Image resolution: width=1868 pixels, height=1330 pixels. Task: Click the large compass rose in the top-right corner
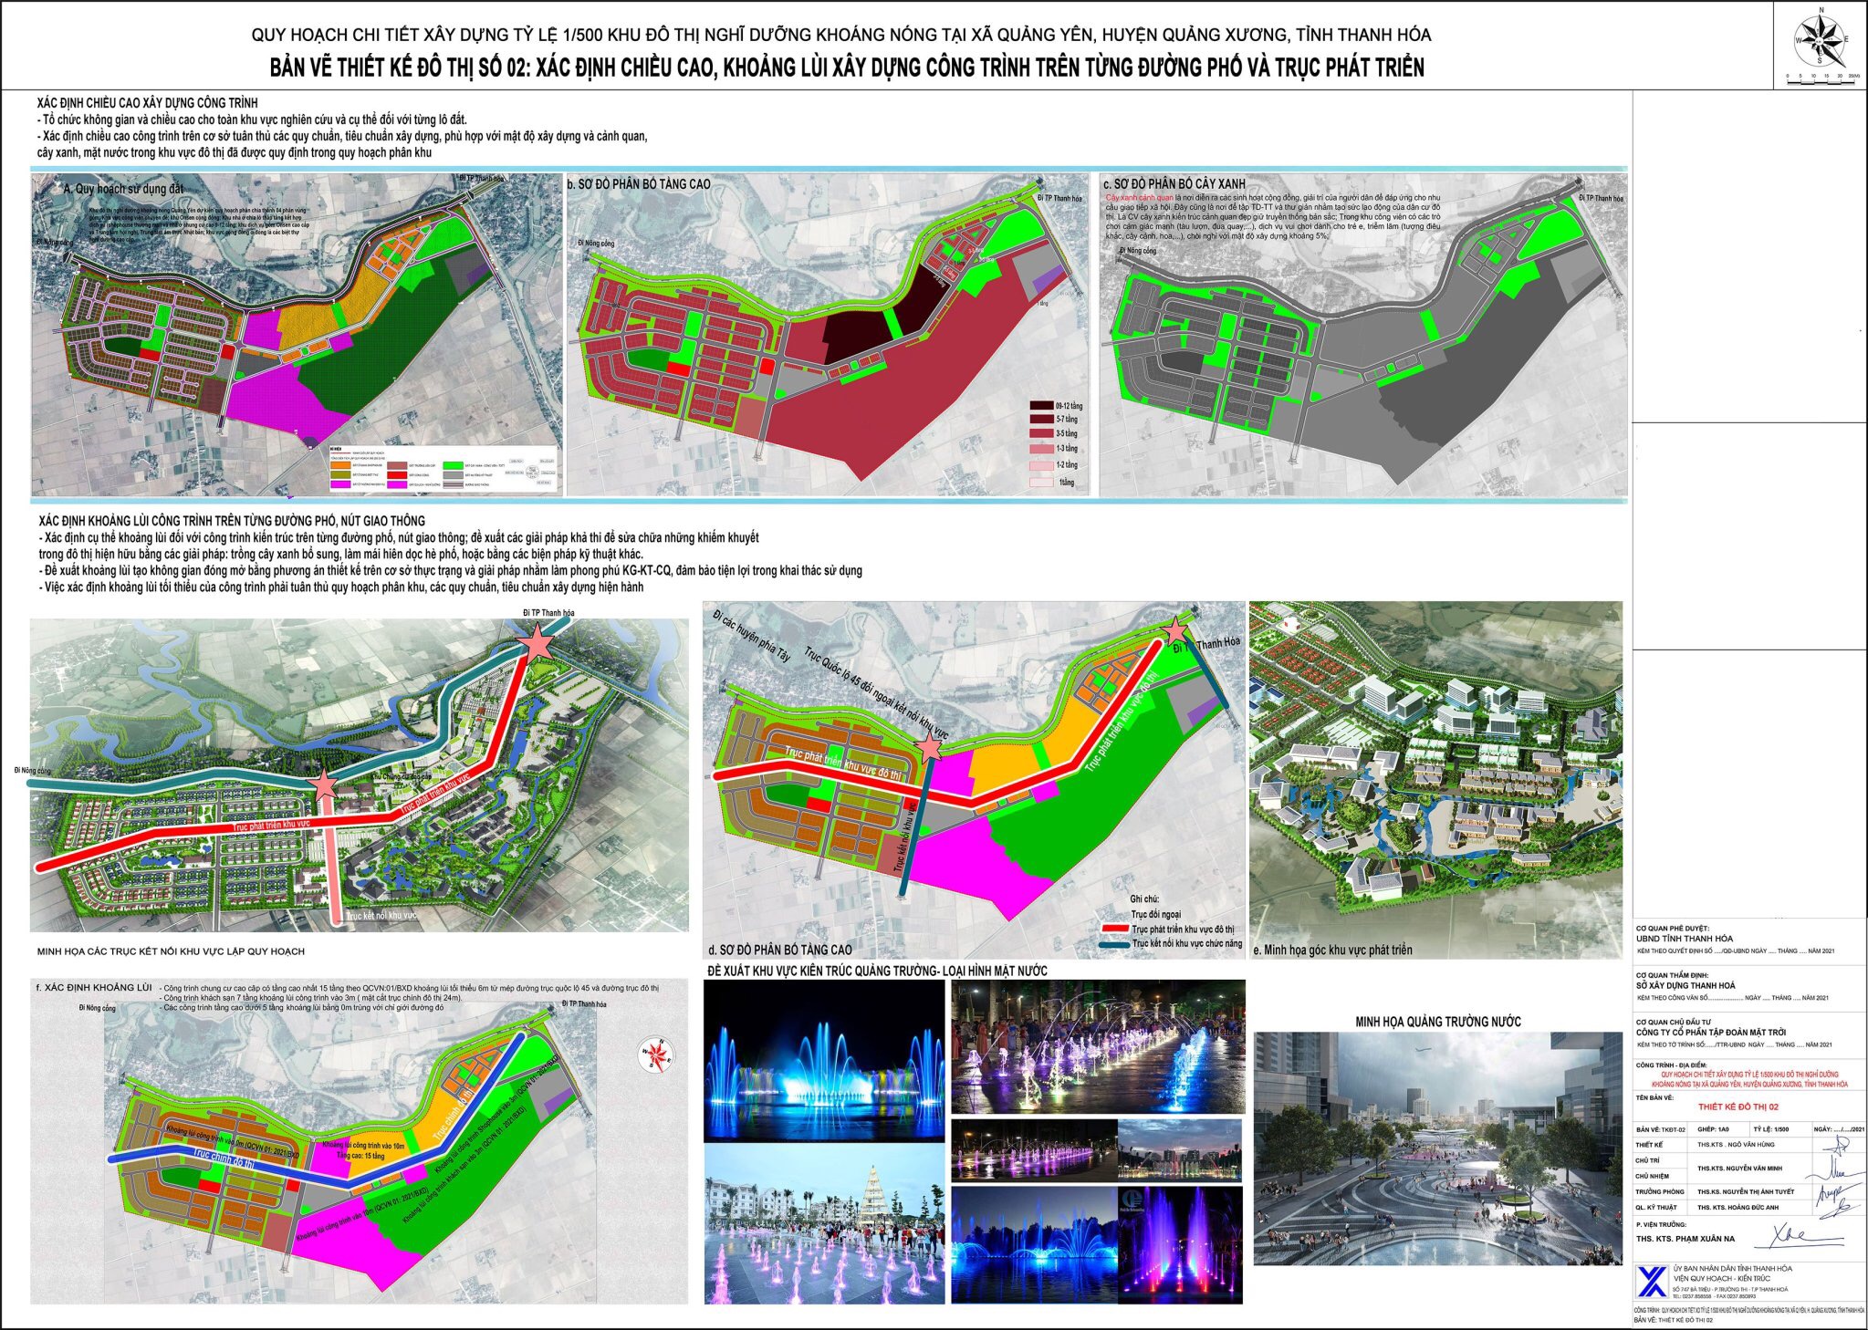tap(1821, 38)
